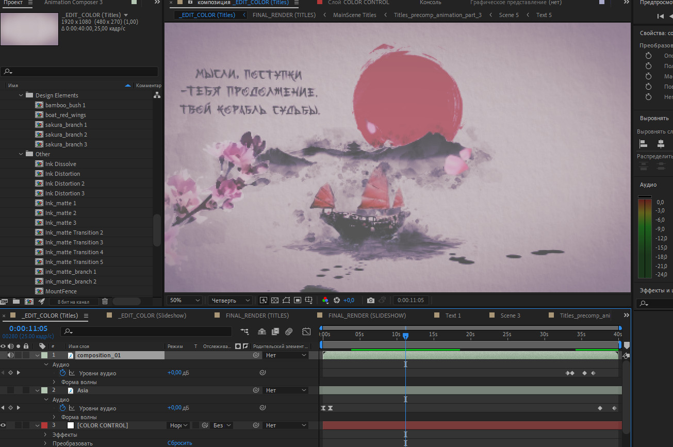Select the Ink Dissolve composition in the project
Image resolution: width=673 pixels, height=447 pixels.
point(60,164)
